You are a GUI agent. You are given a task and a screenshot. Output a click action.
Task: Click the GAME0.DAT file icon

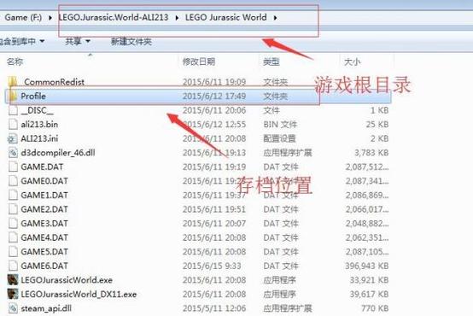13,181
